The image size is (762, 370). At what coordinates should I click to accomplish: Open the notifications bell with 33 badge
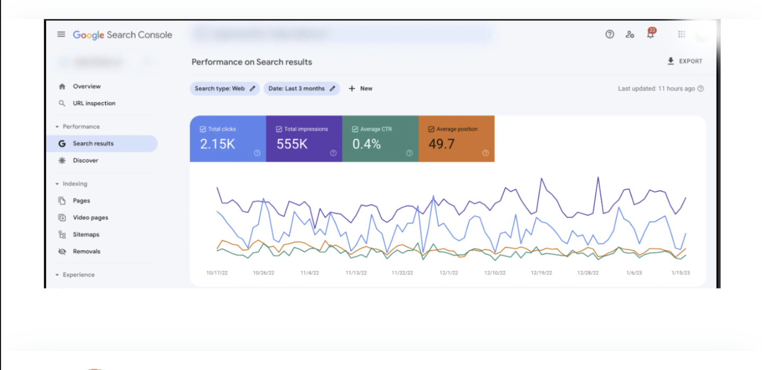pos(651,34)
